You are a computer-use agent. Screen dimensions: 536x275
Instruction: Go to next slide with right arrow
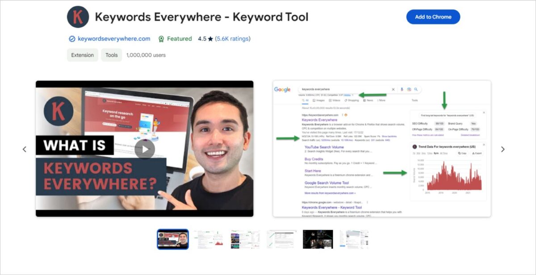point(503,149)
